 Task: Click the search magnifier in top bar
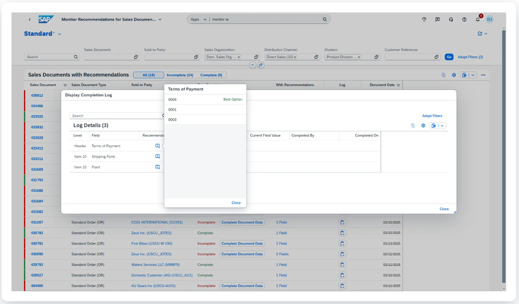[324, 19]
